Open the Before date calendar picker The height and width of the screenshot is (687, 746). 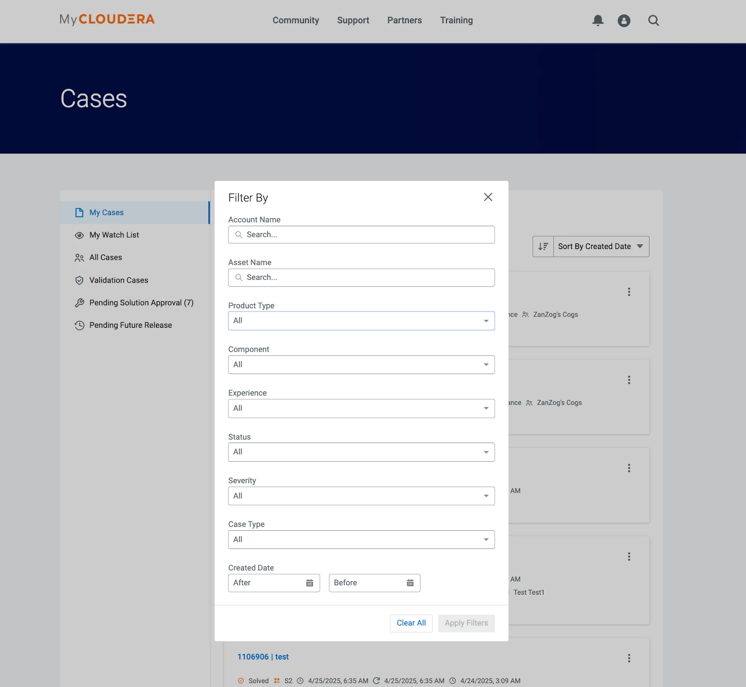coord(410,583)
